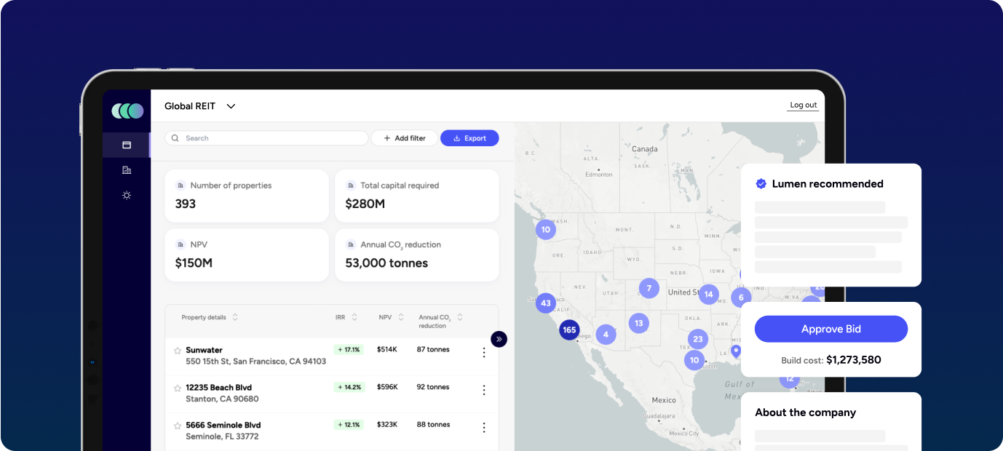Open the buildings sidebar icon

tap(127, 170)
